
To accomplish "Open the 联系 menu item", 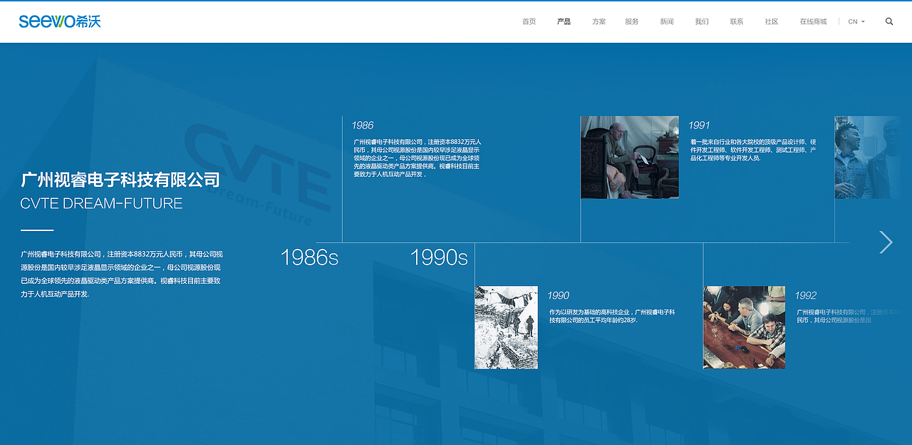I will 737,21.
